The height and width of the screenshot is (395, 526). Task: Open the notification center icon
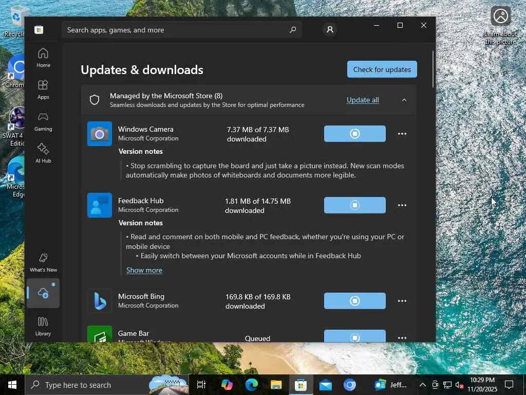tap(509, 385)
